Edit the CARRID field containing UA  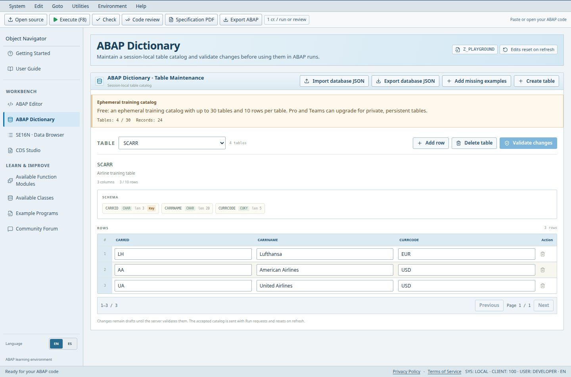coord(183,286)
